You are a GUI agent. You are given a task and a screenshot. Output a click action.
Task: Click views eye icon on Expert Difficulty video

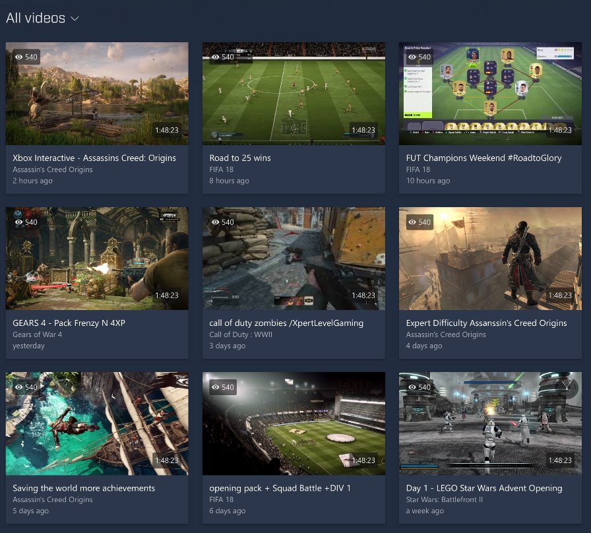[x=412, y=222]
